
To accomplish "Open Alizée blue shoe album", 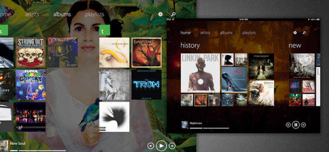I will tap(234, 80).
